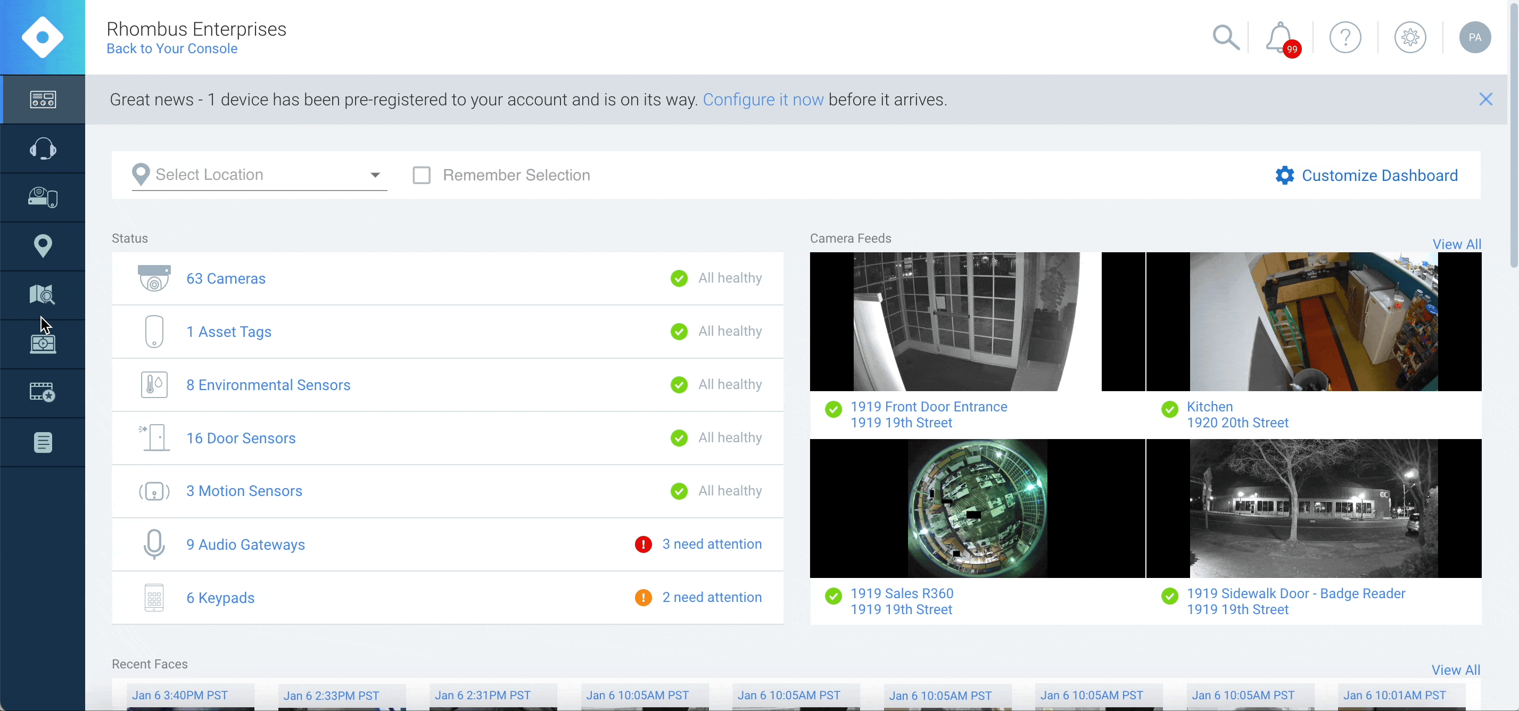Open the saved clips sidebar icon
This screenshot has height=711, width=1519.
43,393
